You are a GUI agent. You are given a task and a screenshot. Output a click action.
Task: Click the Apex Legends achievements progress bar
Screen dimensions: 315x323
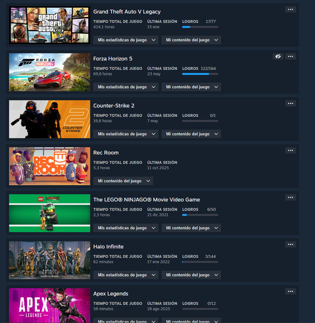[200, 309]
